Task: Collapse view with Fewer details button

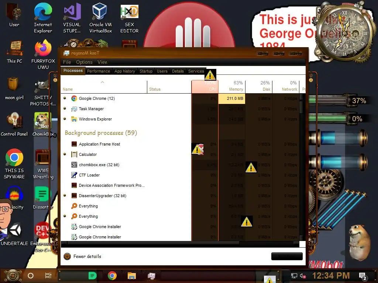Action: [82, 256]
